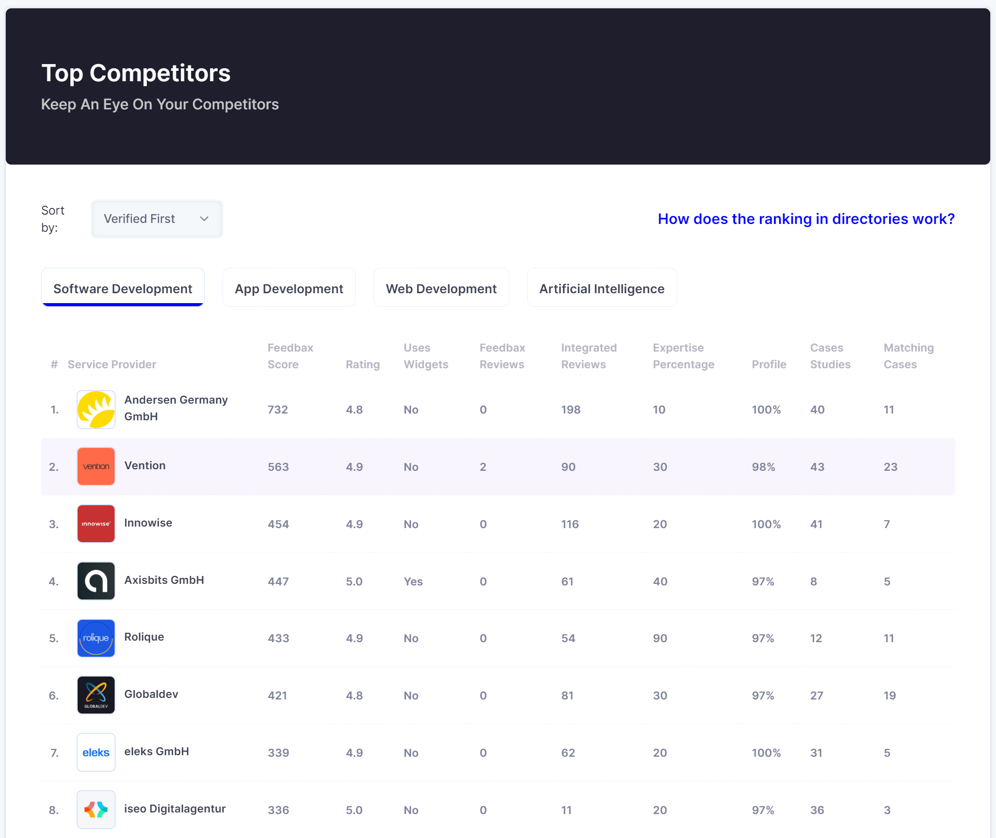
Task: Click the Rating column header
Action: click(363, 365)
